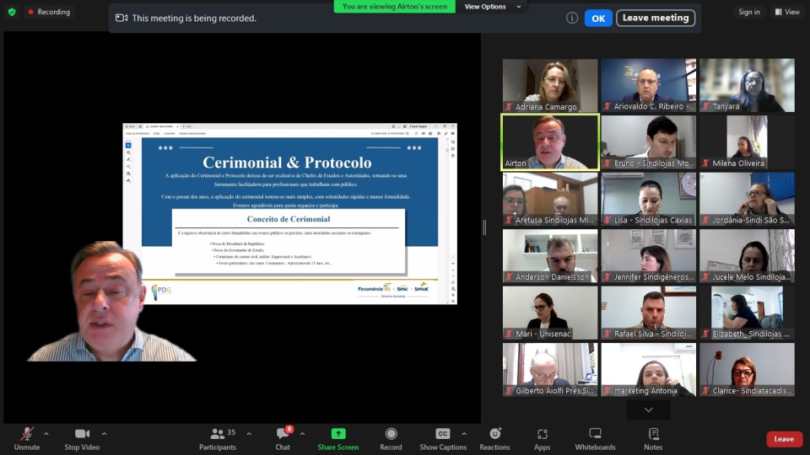Toggle Stop Video camera button
The image size is (810, 455).
click(82, 438)
